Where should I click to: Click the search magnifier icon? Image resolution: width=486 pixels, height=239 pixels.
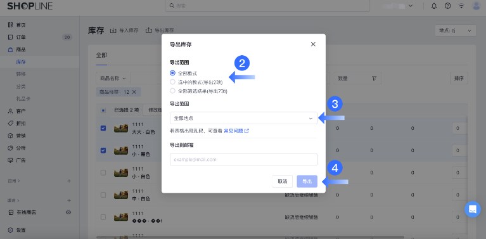point(172,6)
